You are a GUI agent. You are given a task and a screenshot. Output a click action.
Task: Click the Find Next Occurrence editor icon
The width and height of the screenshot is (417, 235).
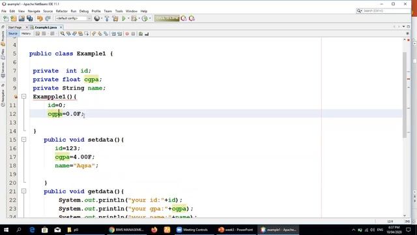tap(74, 33)
